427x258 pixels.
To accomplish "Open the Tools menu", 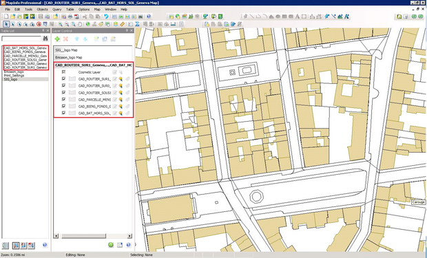I will [29, 9].
